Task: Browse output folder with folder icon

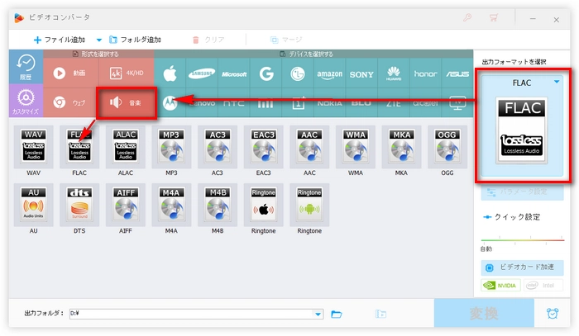Action: 337,314
